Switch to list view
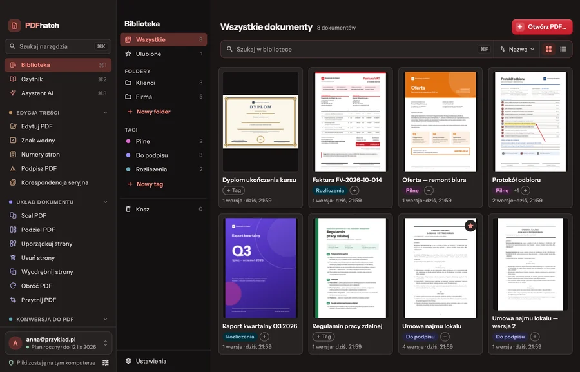580x372 pixels. pyautogui.click(x=563, y=49)
